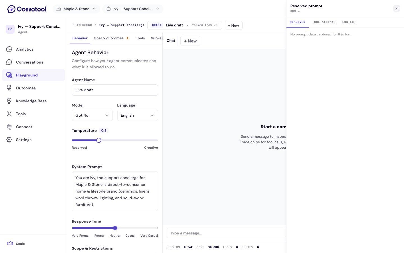Click the Very Casual tone label
The width and height of the screenshot is (404, 253).
(x=149, y=236)
